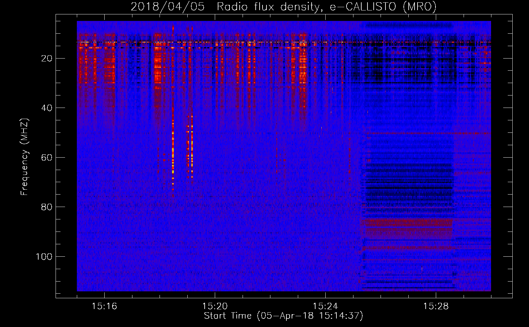Click the 20 frequency tick label
Viewport: 529px width, 327px height.
coord(47,59)
